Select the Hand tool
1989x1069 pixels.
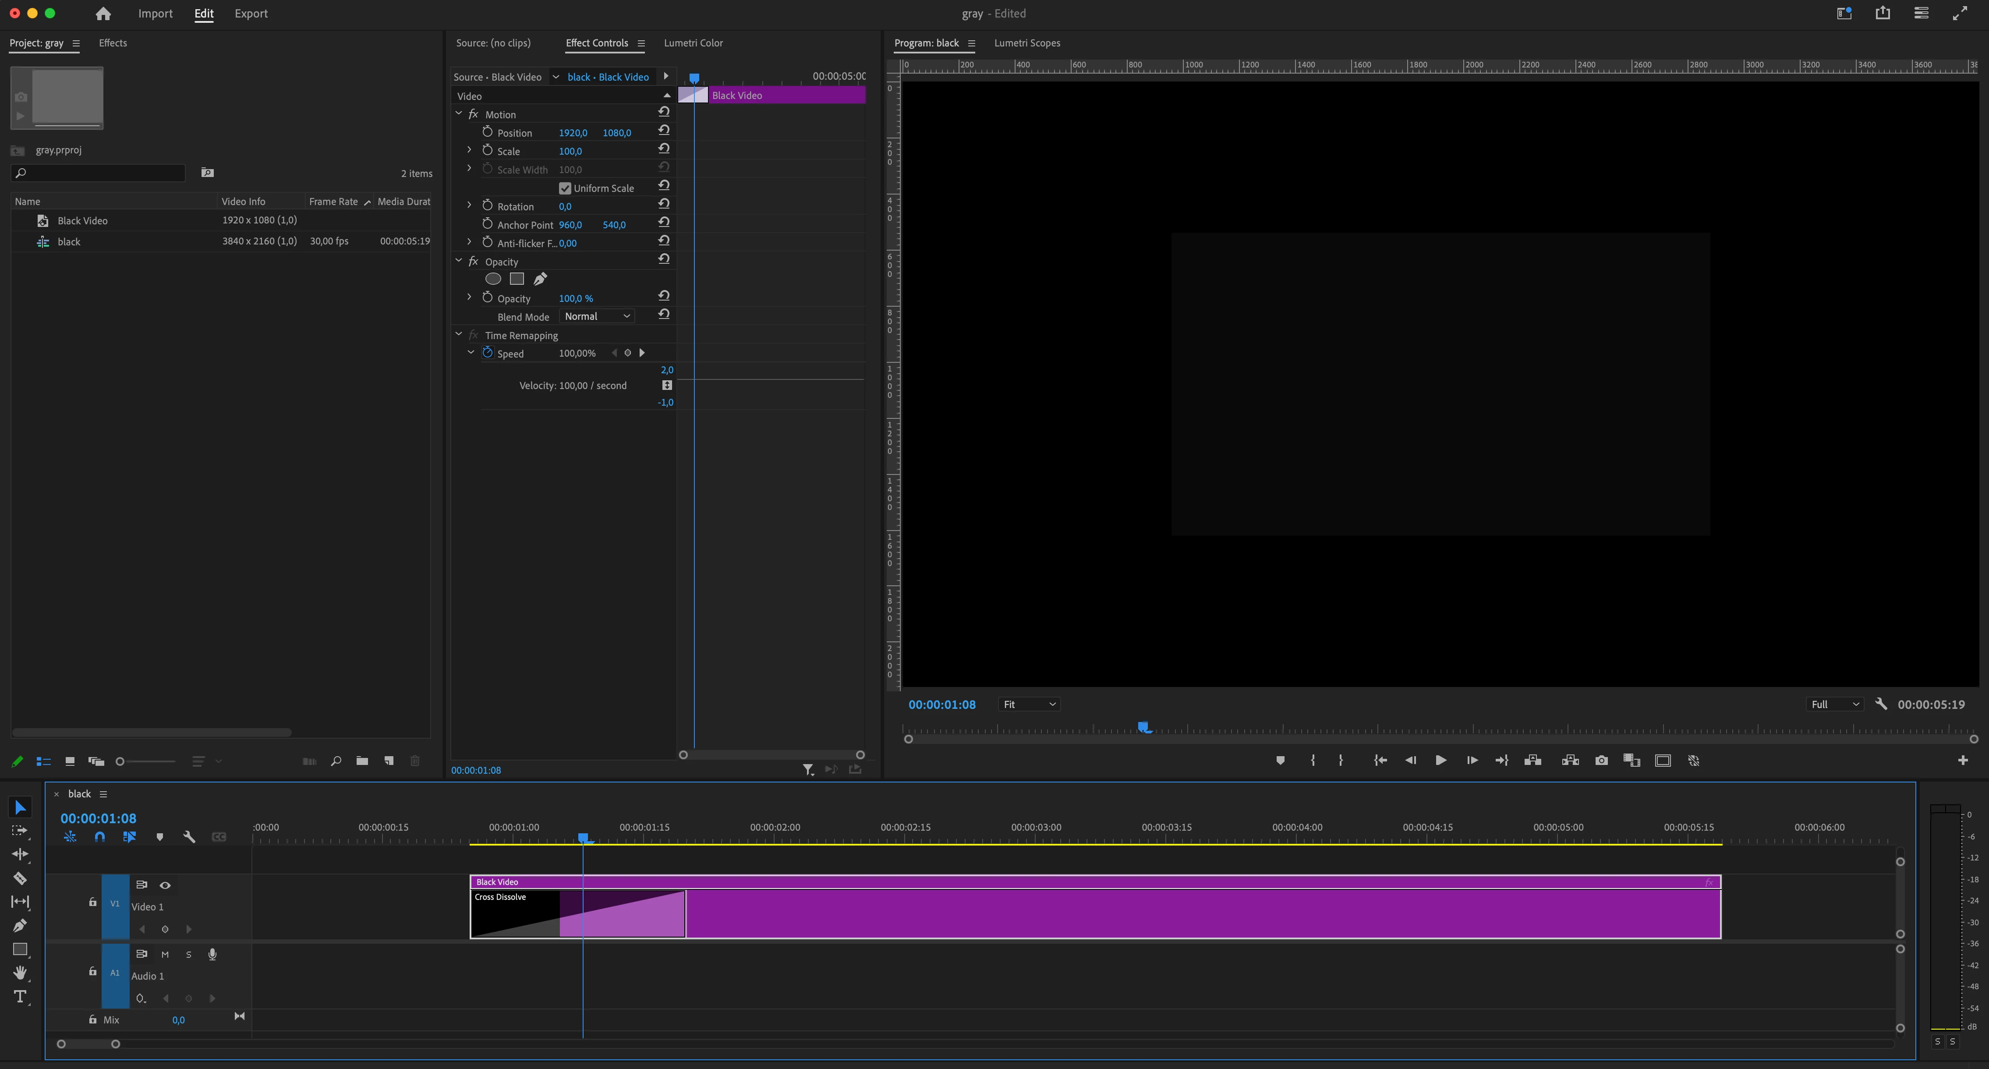20,973
